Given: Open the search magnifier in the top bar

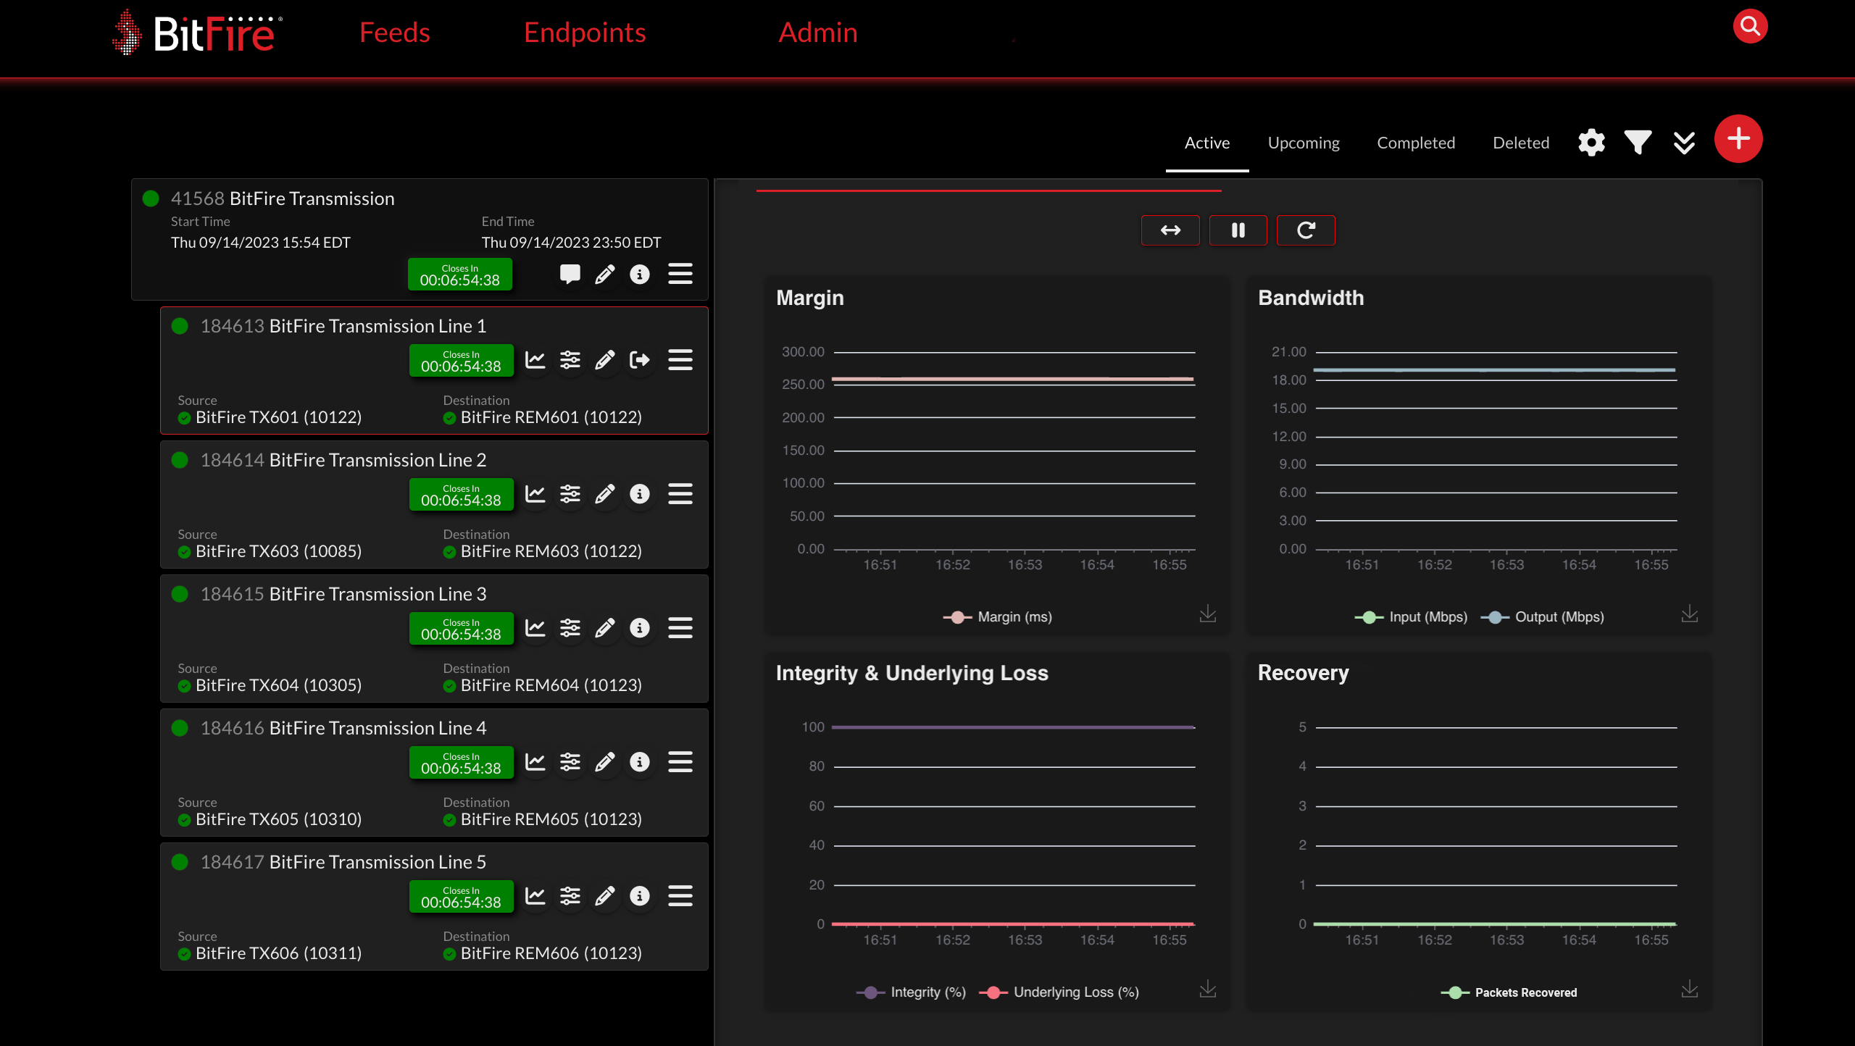Looking at the screenshot, I should [1750, 26].
